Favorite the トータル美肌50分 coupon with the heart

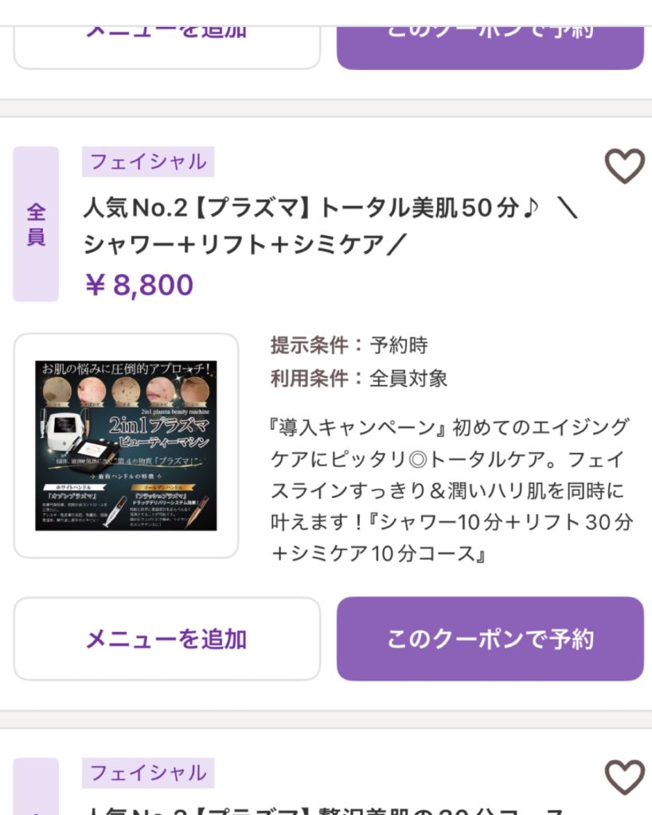(624, 166)
